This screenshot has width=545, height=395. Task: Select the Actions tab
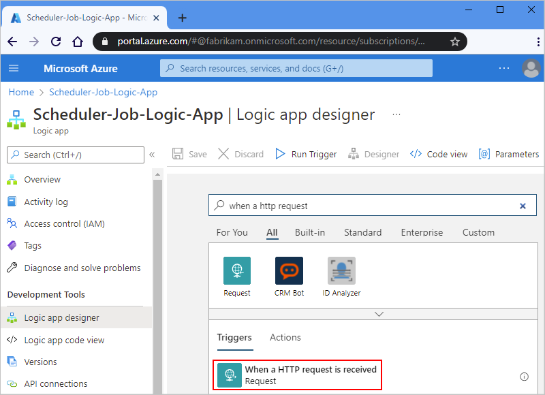285,337
